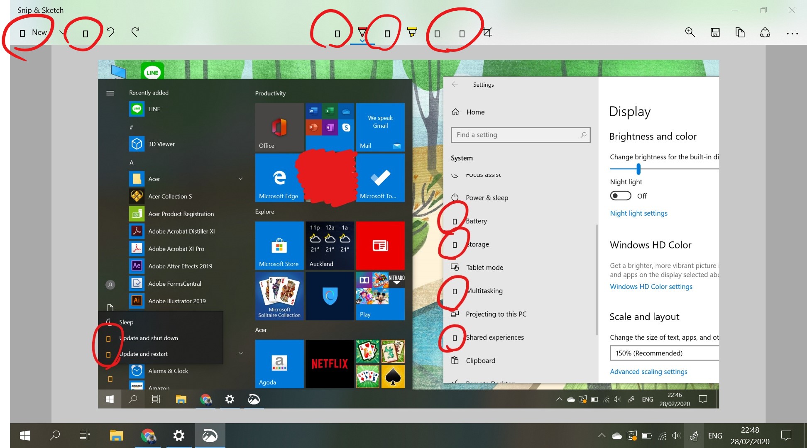The height and width of the screenshot is (448, 807).
Task: Open the Microsoft Store tile
Action: tap(279, 246)
